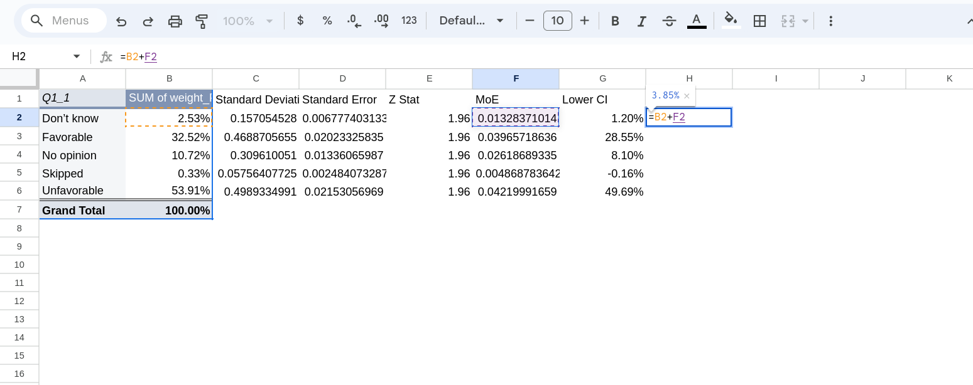This screenshot has width=973, height=385.
Task: Click the Undo arrow icon
Action: pos(121,21)
